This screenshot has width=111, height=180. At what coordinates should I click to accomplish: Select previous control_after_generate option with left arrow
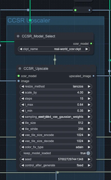[x=23, y=165]
